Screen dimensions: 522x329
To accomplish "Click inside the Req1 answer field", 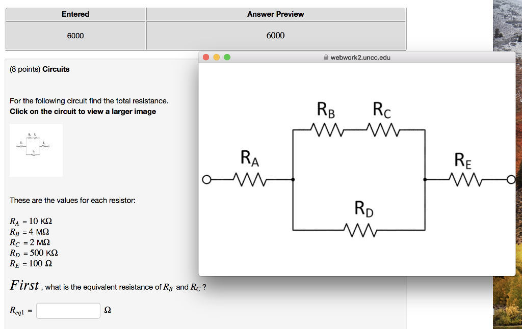I will 68,311.
